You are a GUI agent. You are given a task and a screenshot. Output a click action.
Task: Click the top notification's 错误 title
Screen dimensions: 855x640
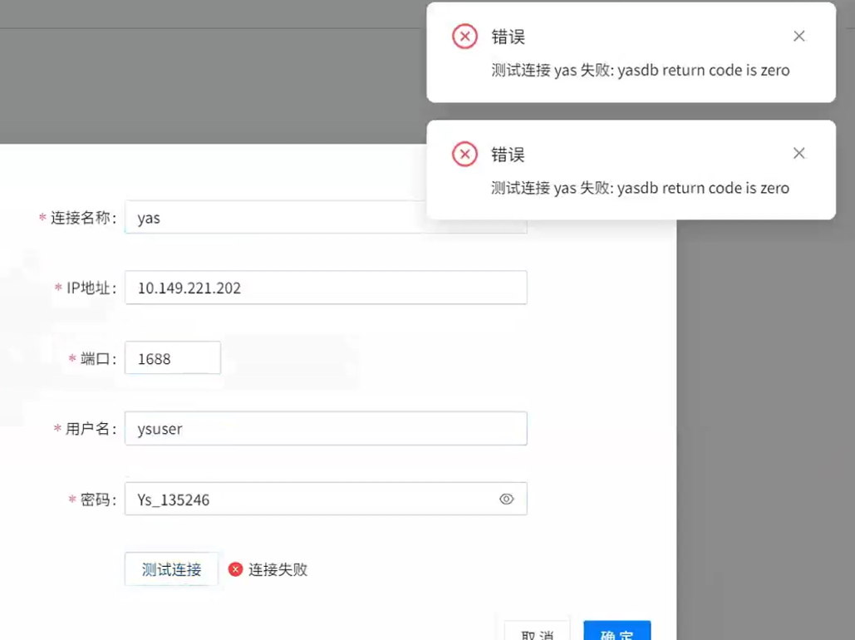click(509, 37)
